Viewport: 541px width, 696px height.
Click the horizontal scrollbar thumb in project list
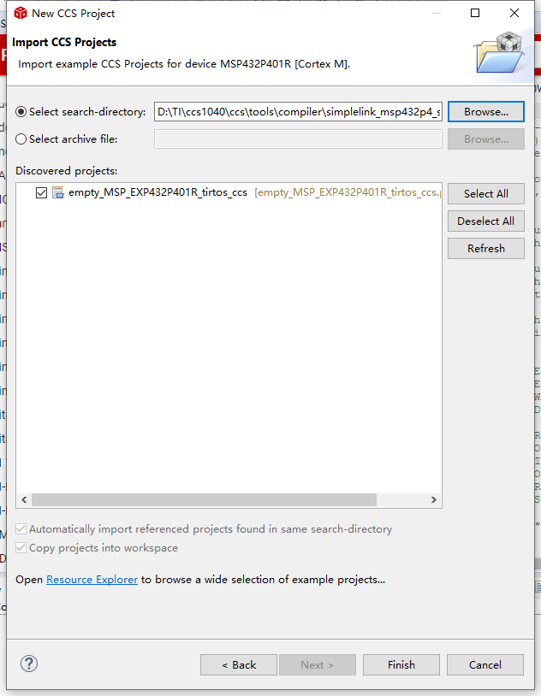pos(204,500)
